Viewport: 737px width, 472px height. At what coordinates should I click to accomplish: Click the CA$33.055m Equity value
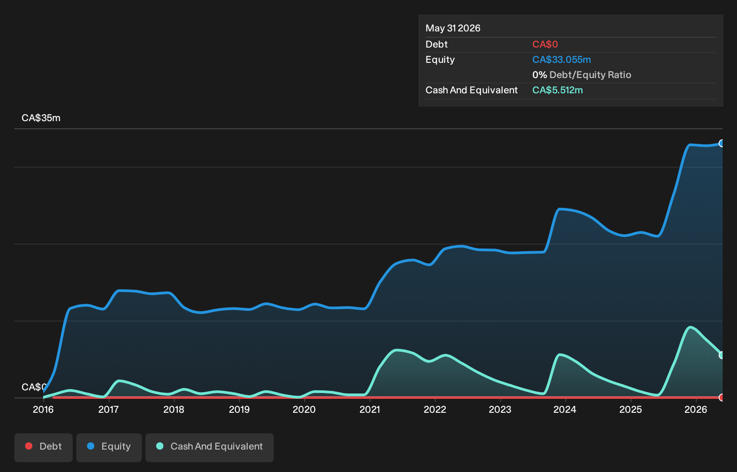coord(562,60)
